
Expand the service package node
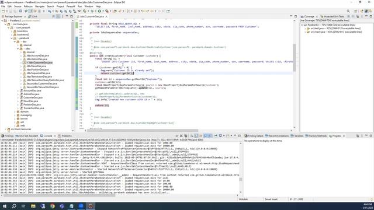tap(15, 118)
